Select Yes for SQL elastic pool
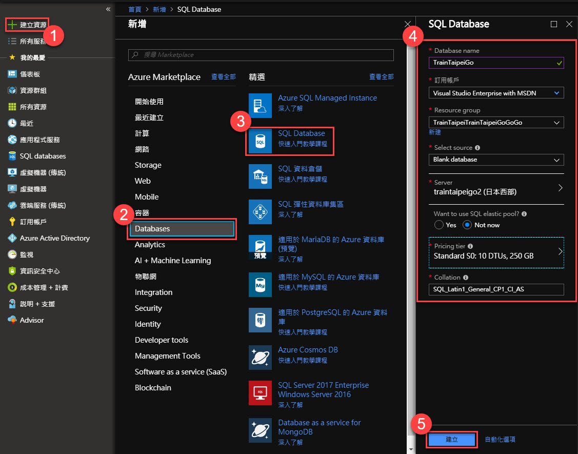The image size is (578, 454). point(439,225)
